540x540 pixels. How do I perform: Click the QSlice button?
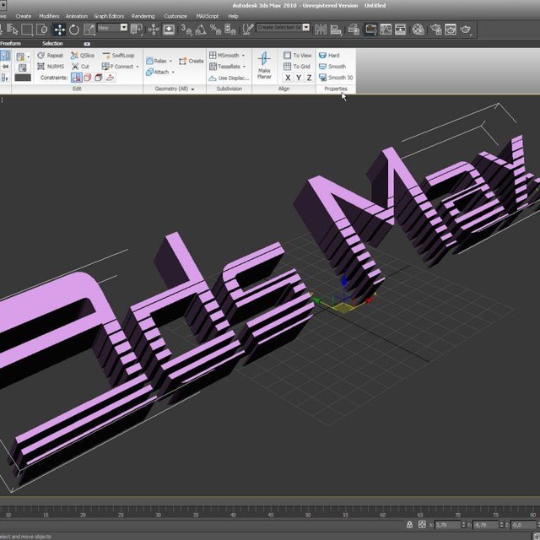click(83, 56)
